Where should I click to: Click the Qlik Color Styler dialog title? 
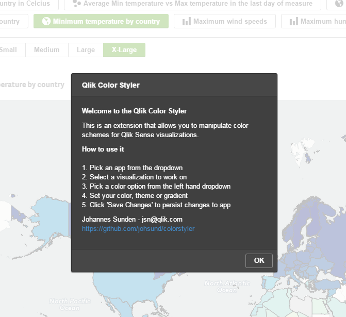[x=110, y=85]
